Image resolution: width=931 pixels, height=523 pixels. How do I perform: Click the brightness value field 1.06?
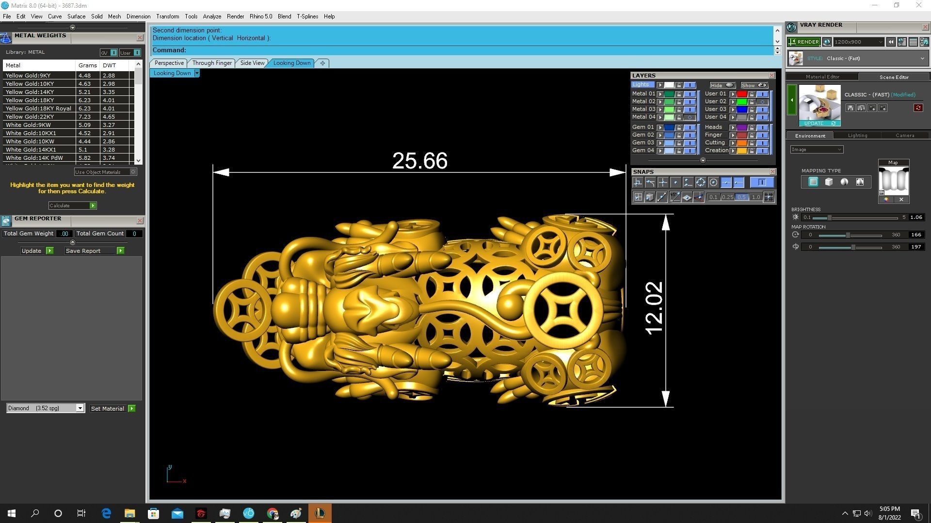915,217
